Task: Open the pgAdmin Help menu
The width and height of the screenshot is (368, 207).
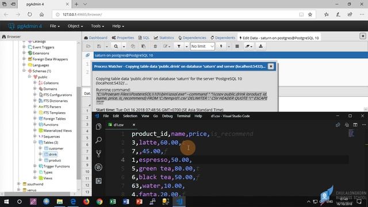Action: 118,26
